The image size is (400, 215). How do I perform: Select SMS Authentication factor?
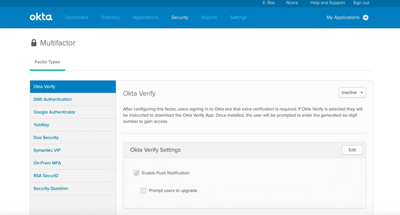click(53, 99)
